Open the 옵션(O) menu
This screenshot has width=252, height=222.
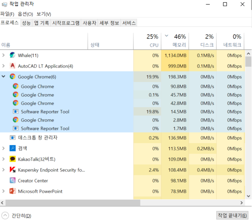coord(26,14)
